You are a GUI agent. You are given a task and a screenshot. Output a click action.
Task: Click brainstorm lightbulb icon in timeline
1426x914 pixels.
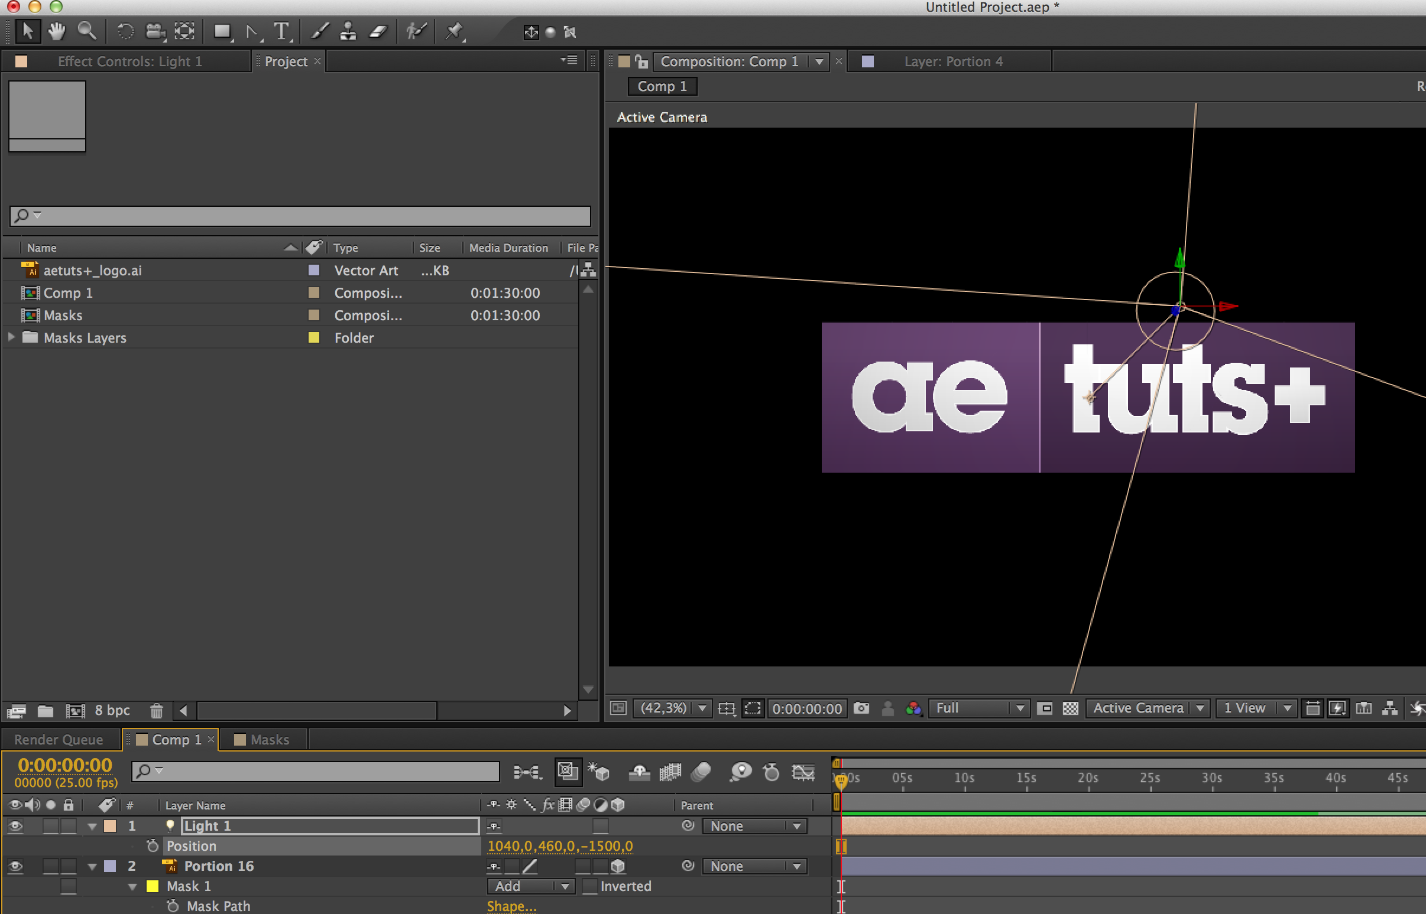pos(741,772)
